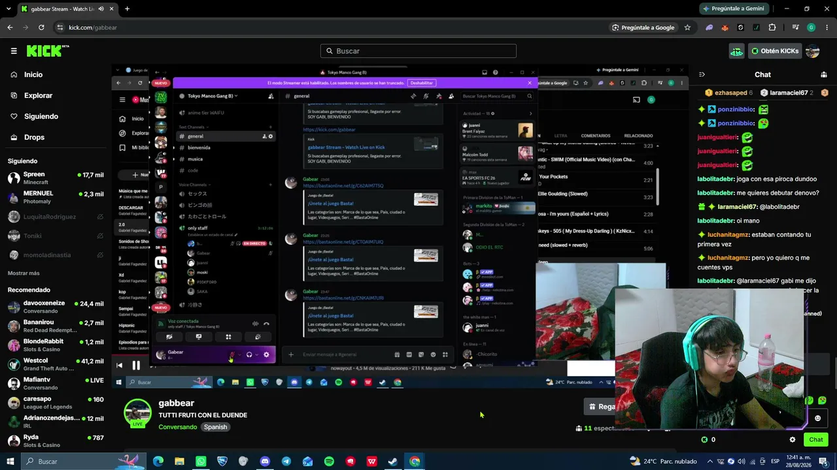
Task: Open tab search dropdown in Chrome
Action: [8, 8]
